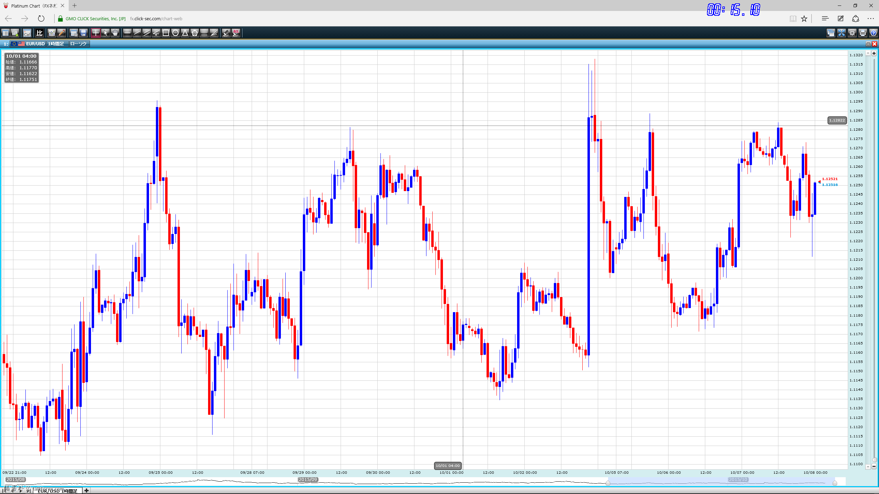The width and height of the screenshot is (879, 494).
Task: Zoom out with price scale minus button
Action: coord(874,466)
